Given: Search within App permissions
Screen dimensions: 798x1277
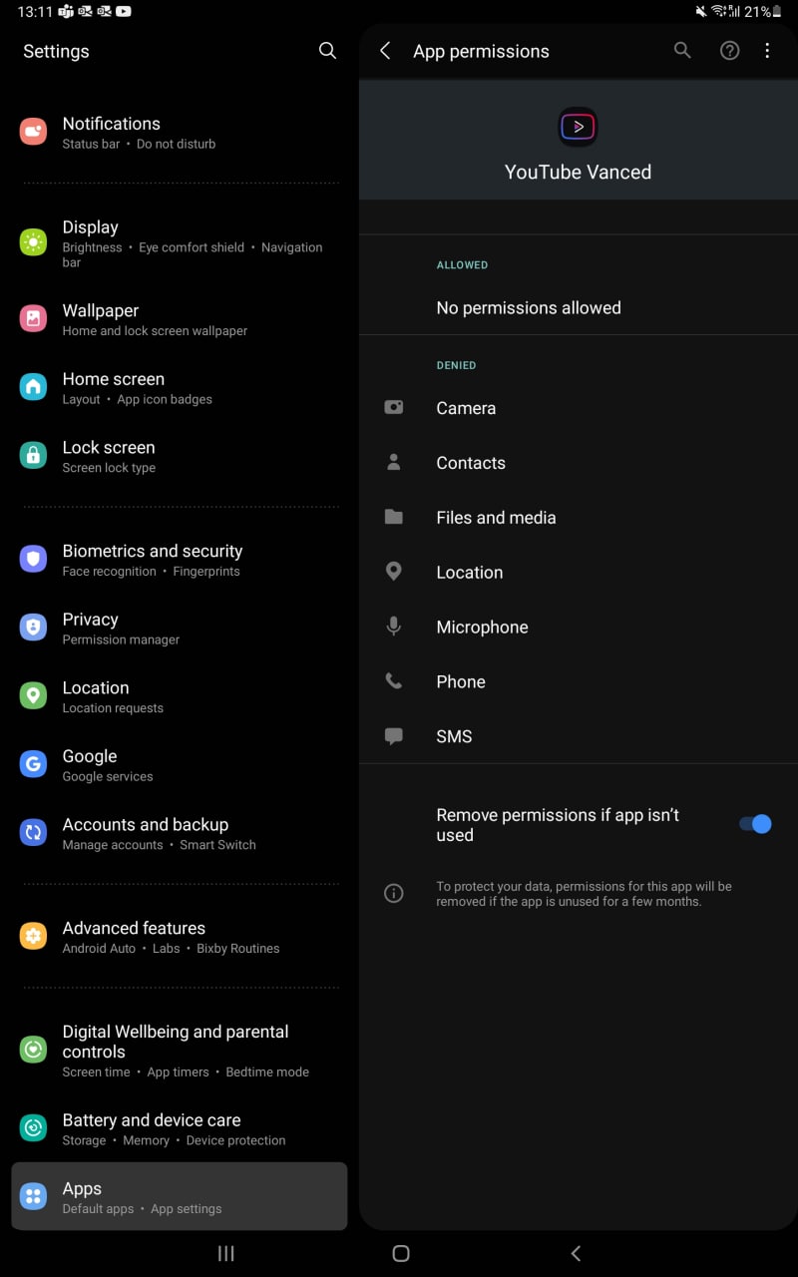Looking at the screenshot, I should pyautogui.click(x=682, y=51).
